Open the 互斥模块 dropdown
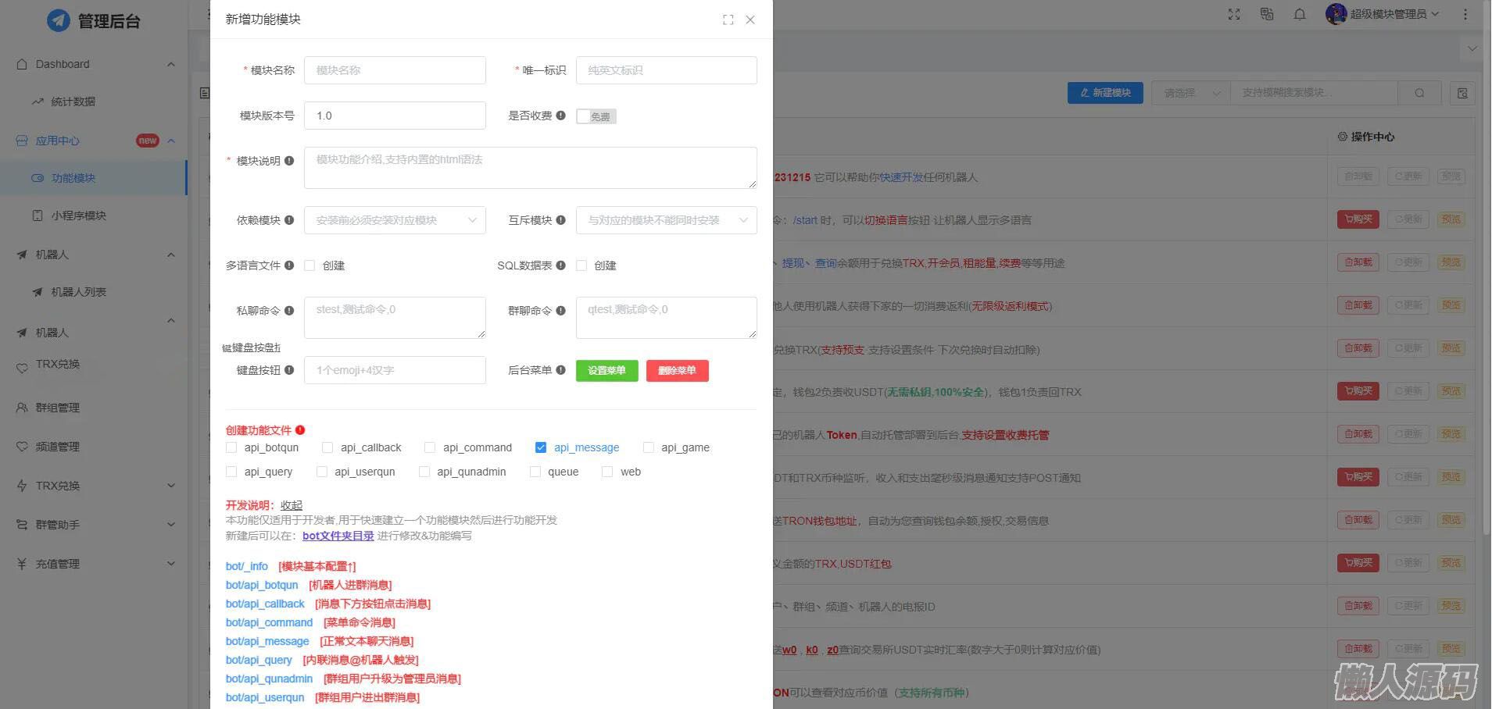Image resolution: width=1492 pixels, height=709 pixels. [666, 220]
